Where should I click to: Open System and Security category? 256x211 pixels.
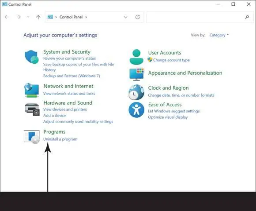coord(67,52)
